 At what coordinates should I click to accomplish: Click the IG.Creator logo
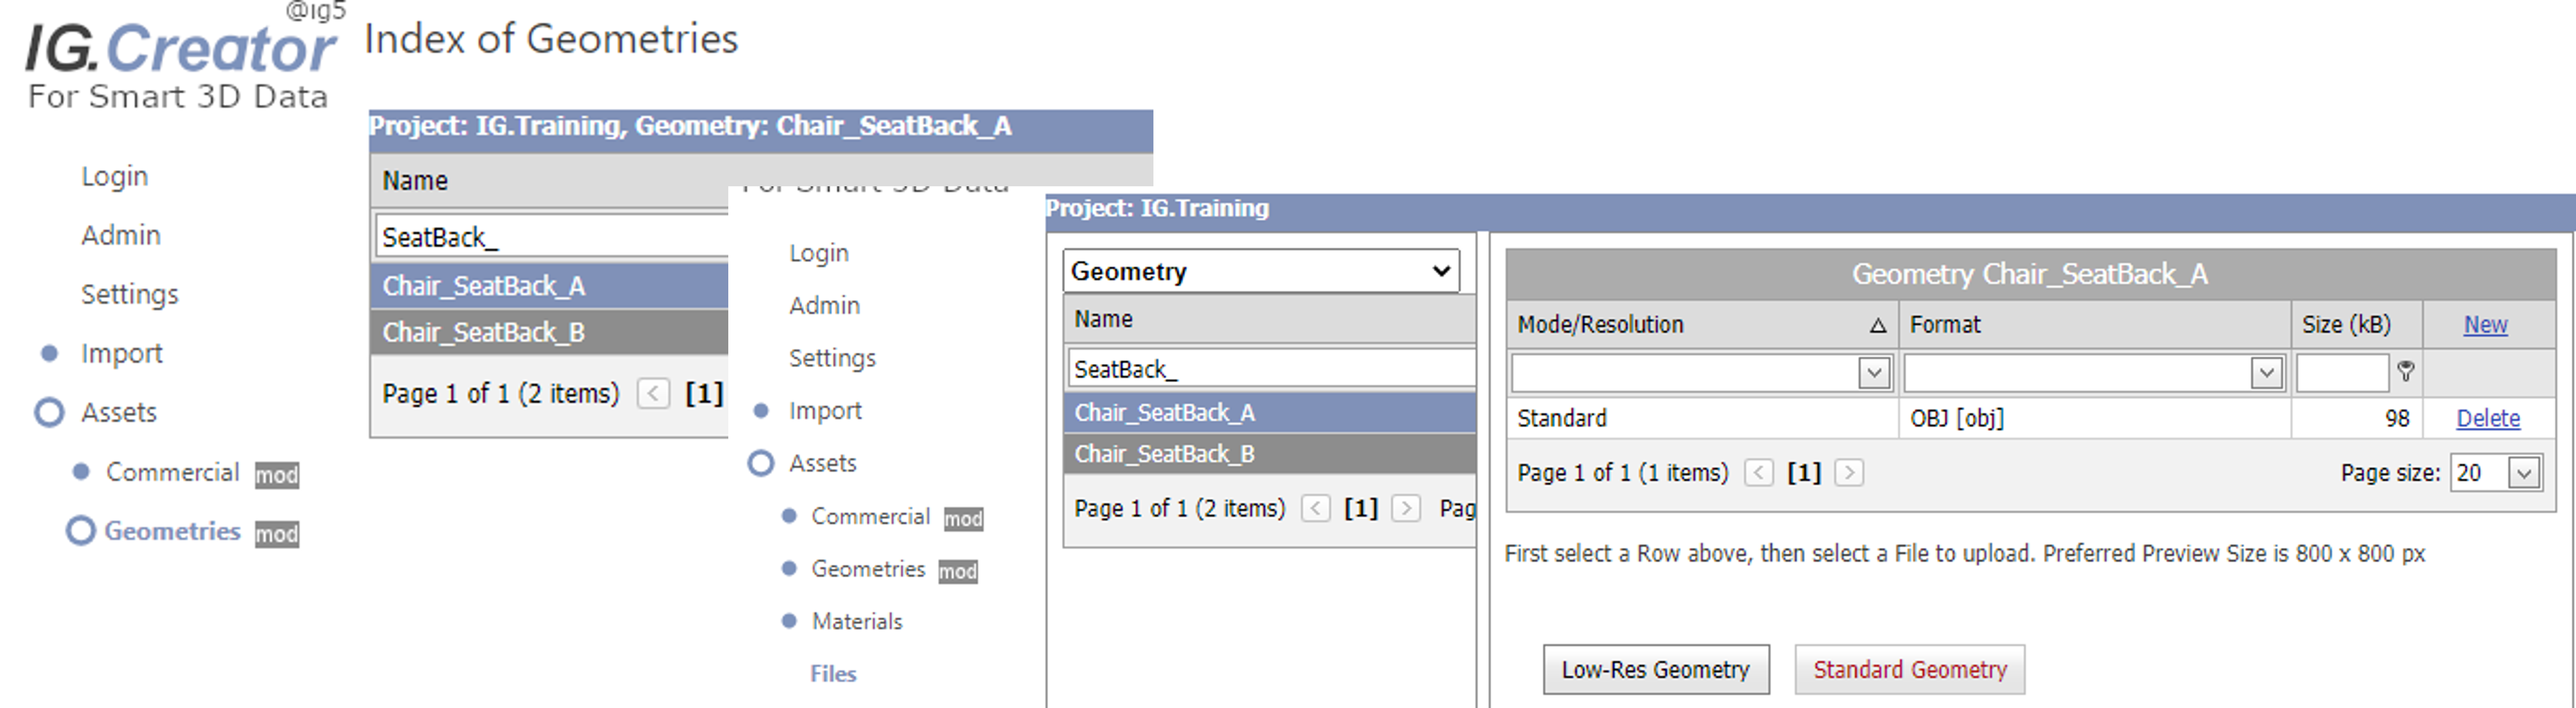[x=180, y=50]
